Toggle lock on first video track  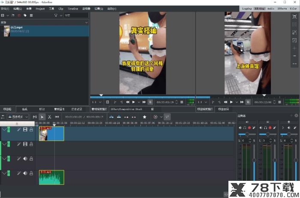click(31, 130)
